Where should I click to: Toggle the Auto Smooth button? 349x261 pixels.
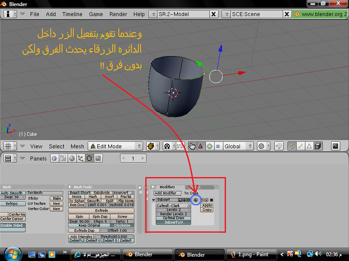[12, 193]
